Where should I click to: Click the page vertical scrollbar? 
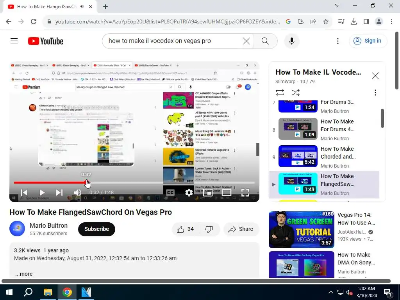coord(397,61)
